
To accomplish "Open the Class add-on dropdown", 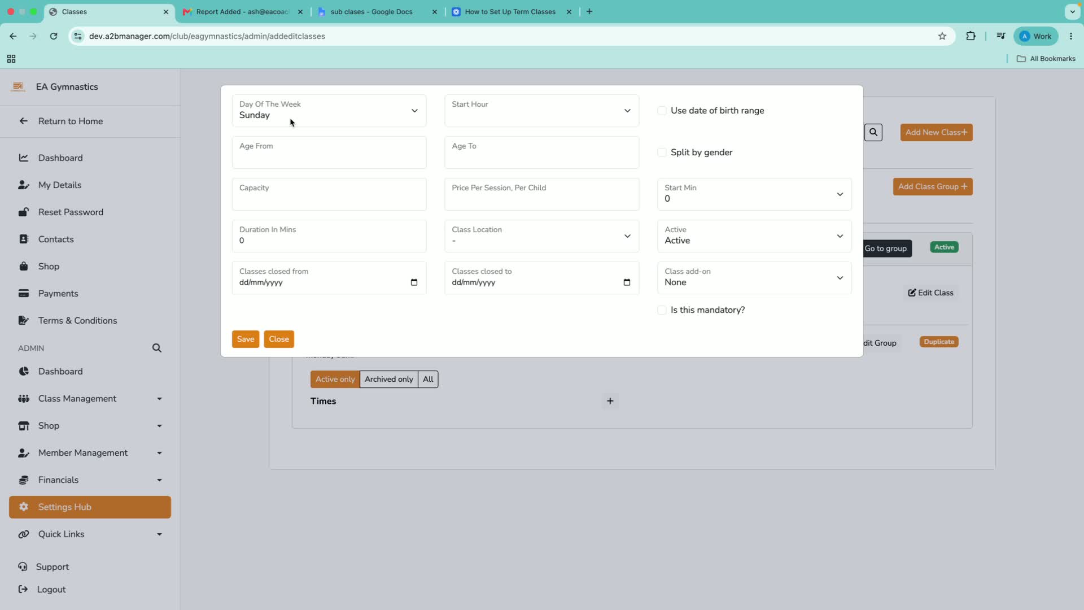I will (754, 278).
